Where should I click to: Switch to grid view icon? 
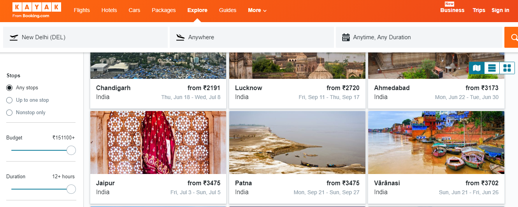[507, 68]
